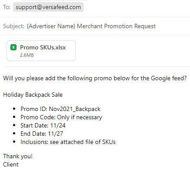This screenshot has width=190, height=173.
Task: Click the Client signature text
Action: click(x=11, y=164)
